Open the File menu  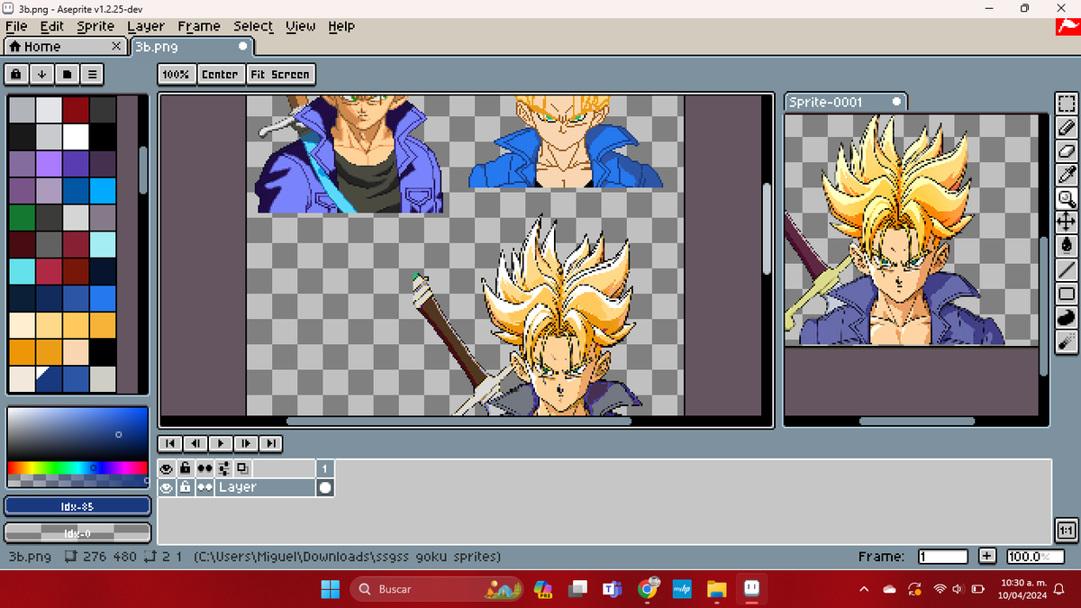coord(16,26)
